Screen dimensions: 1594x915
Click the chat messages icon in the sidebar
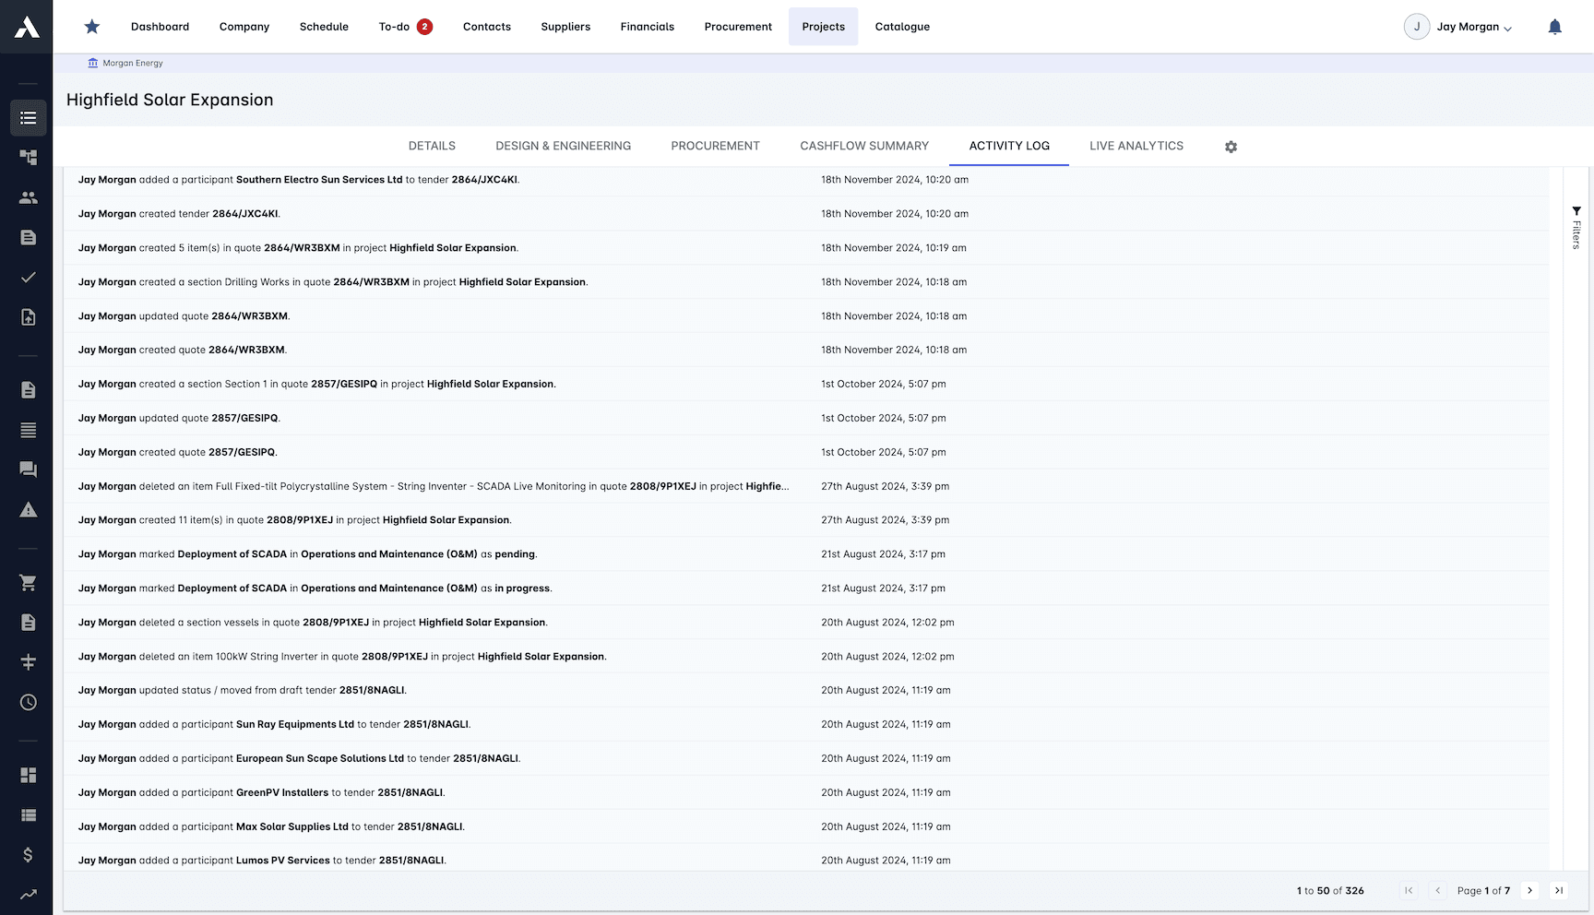pyautogui.click(x=28, y=469)
